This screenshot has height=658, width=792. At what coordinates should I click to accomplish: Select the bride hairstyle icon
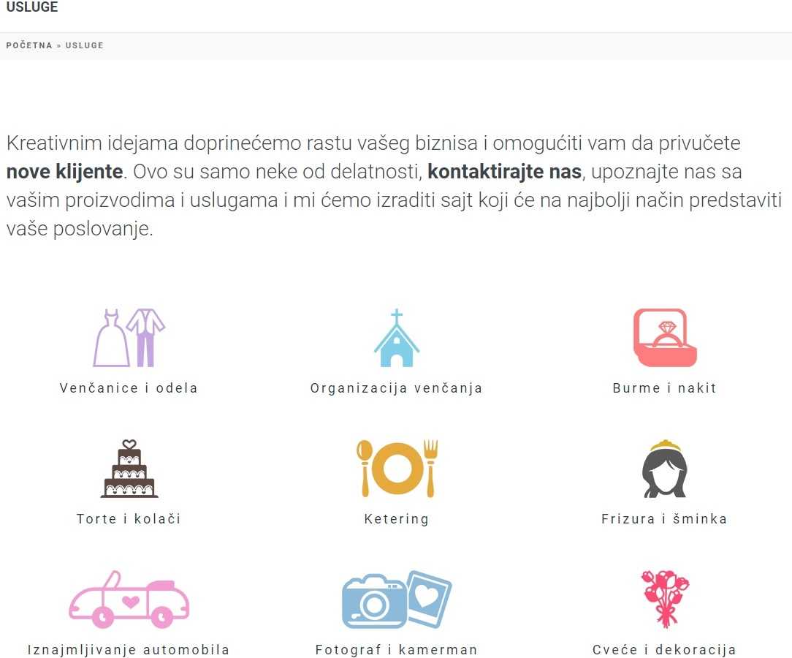click(x=664, y=469)
